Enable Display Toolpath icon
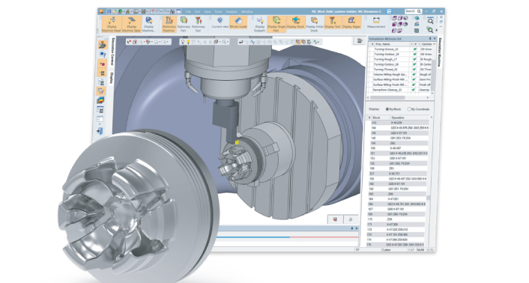The image size is (529, 283). [259, 24]
